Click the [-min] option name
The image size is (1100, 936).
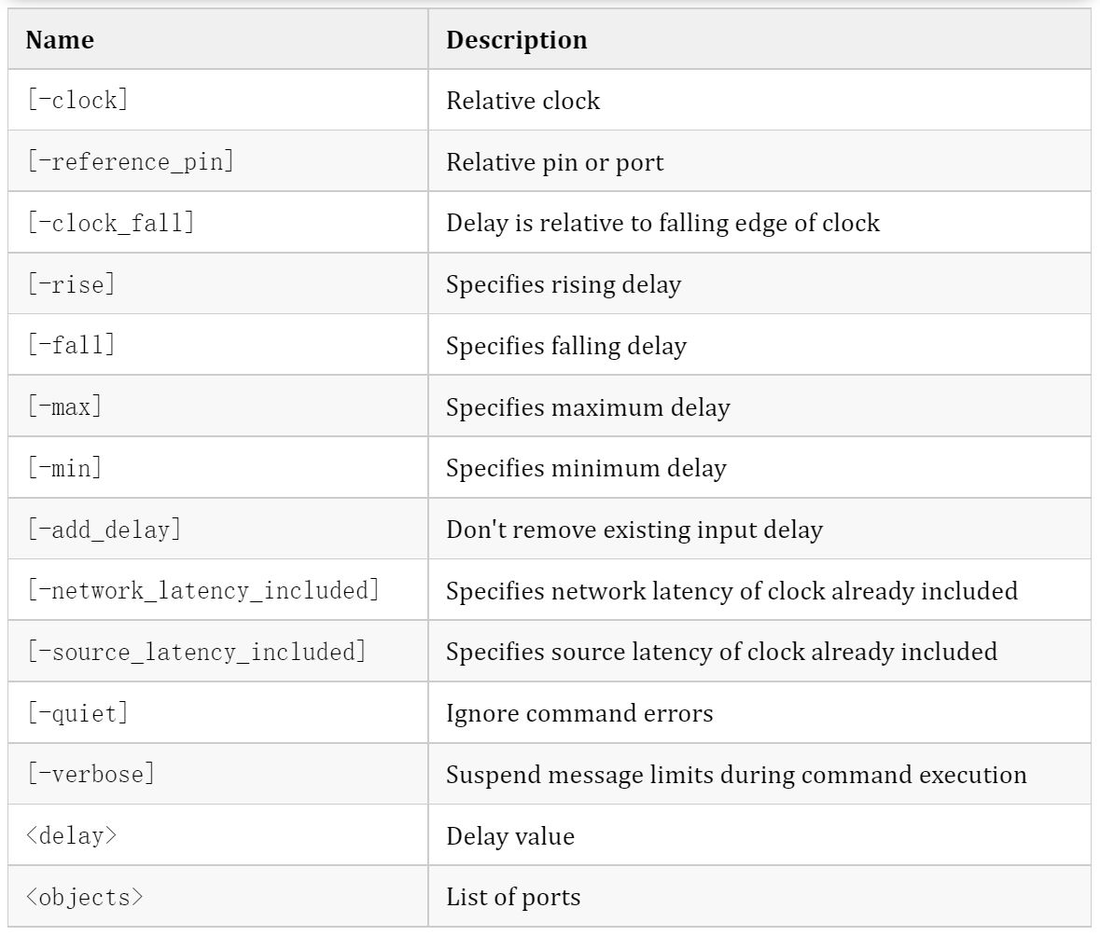(64, 468)
